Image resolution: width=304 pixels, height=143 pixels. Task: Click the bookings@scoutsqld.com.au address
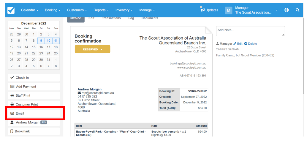tap(188, 64)
